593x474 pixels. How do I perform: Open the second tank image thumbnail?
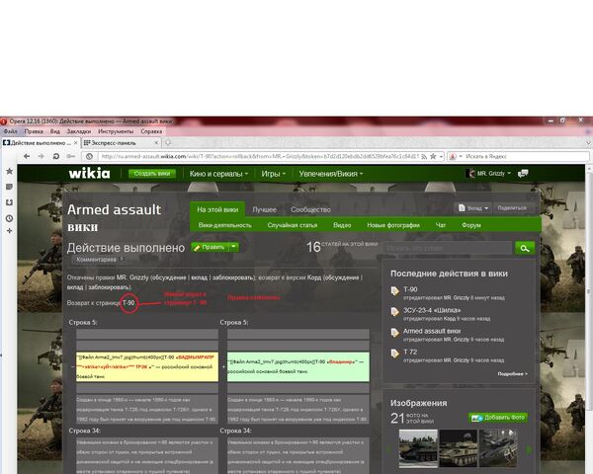tap(458, 448)
